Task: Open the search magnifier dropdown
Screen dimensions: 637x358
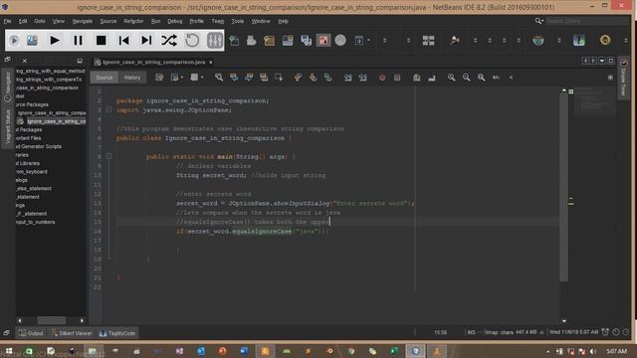Action: 538,21
